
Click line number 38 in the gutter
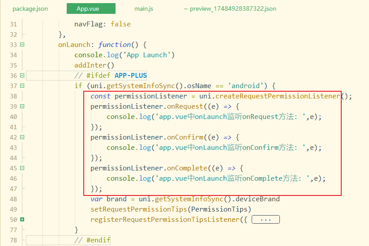click(13, 96)
